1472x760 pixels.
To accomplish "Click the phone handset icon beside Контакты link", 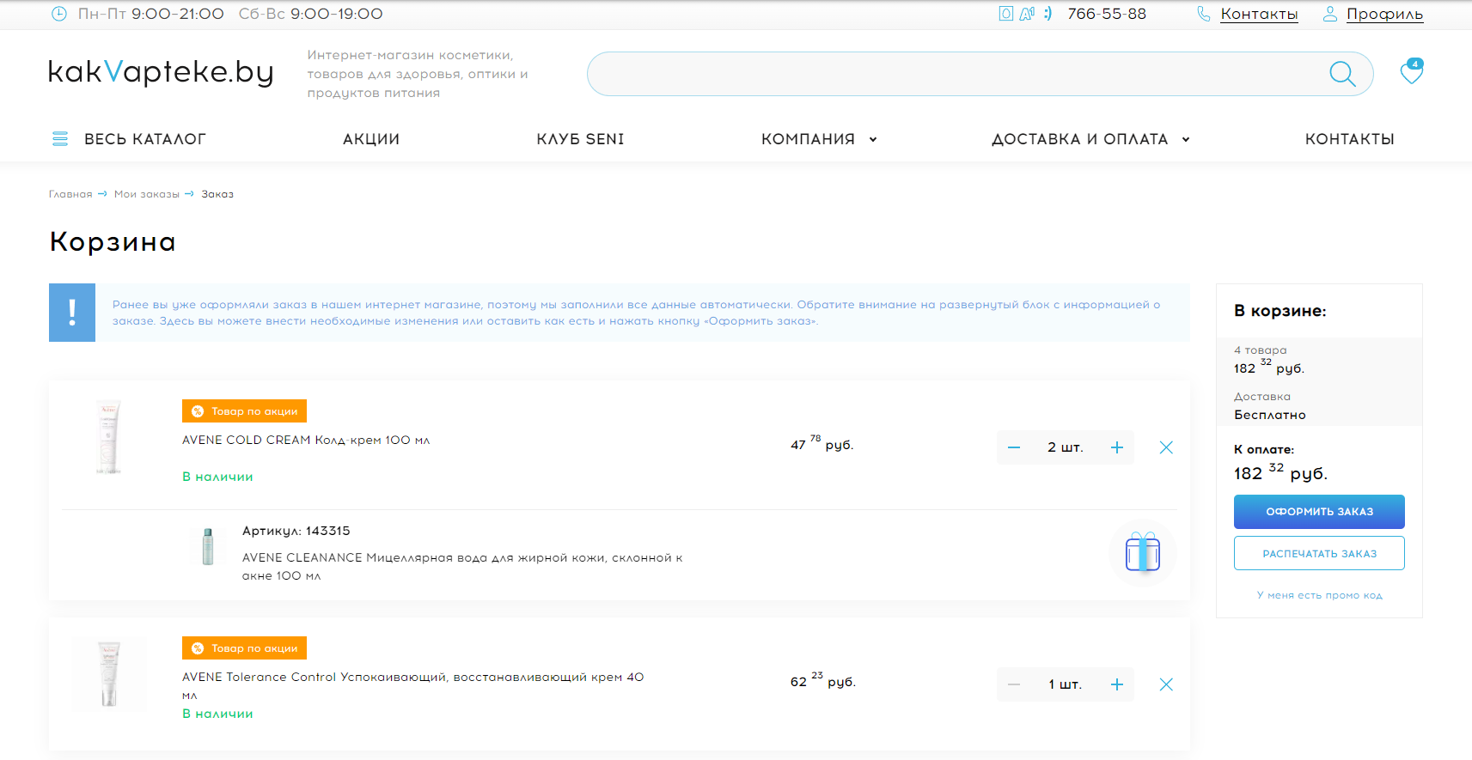I will (1204, 14).
